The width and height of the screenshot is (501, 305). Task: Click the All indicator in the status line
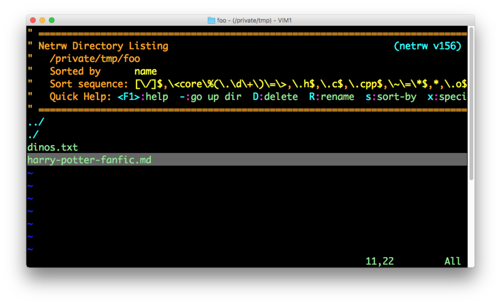coord(452,261)
